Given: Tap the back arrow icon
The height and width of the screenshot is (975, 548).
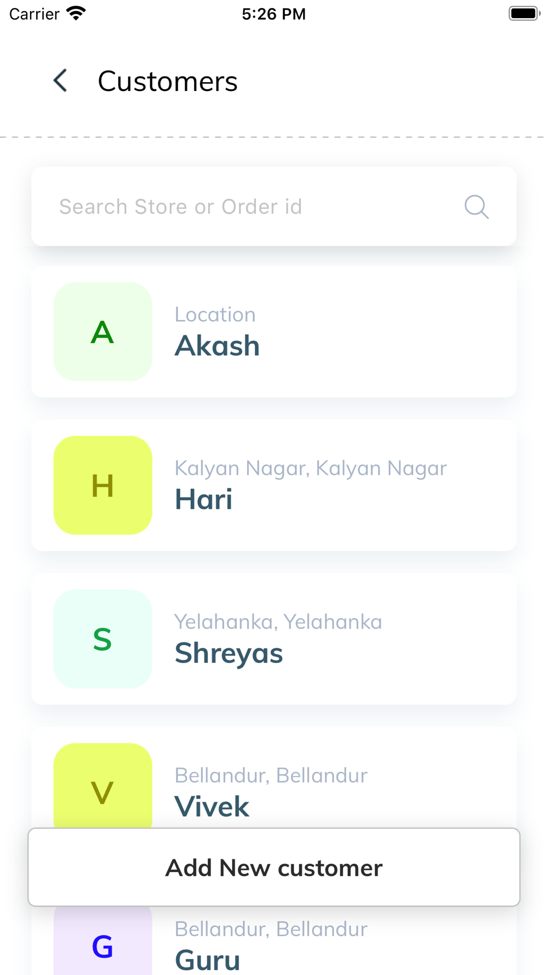Looking at the screenshot, I should 60,81.
